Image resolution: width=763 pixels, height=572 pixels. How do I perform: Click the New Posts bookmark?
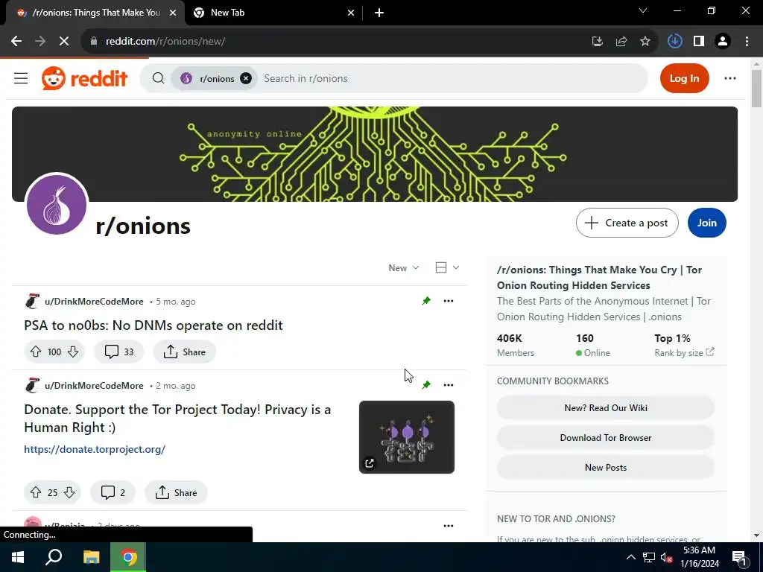(606, 468)
